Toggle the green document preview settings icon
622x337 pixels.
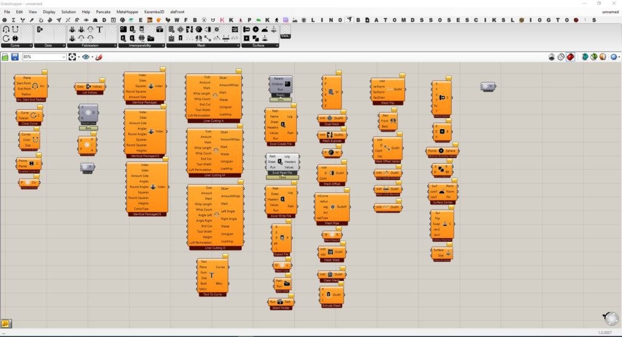coord(594,57)
